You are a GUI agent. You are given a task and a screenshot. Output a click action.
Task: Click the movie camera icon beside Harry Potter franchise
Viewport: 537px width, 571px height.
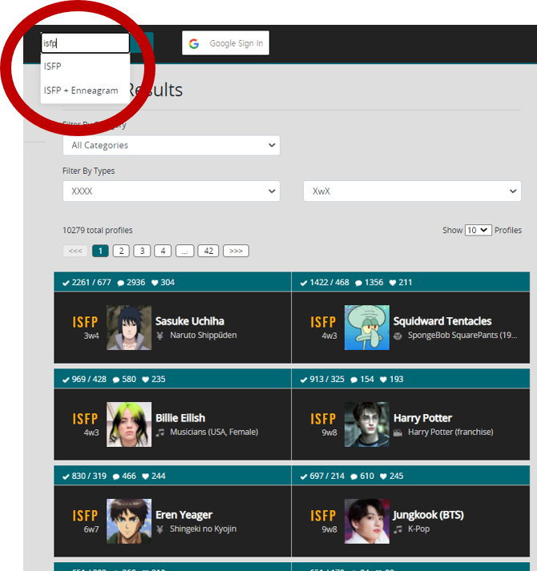(398, 432)
